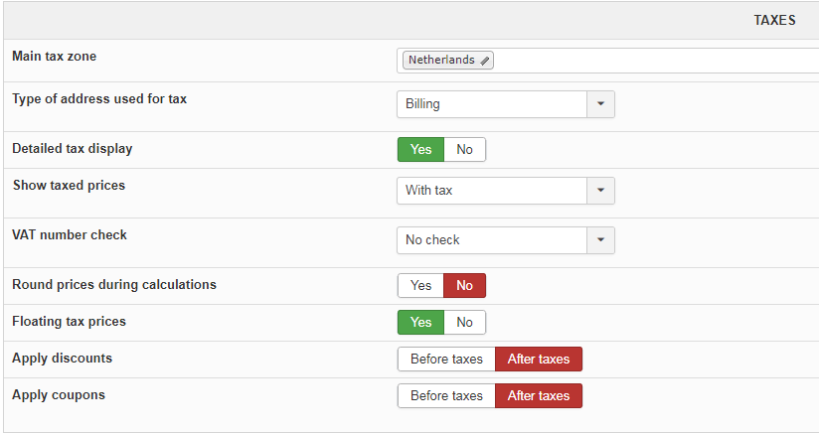The height and width of the screenshot is (435, 819).
Task: Set Detailed tax display to Yes
Action: 420,149
